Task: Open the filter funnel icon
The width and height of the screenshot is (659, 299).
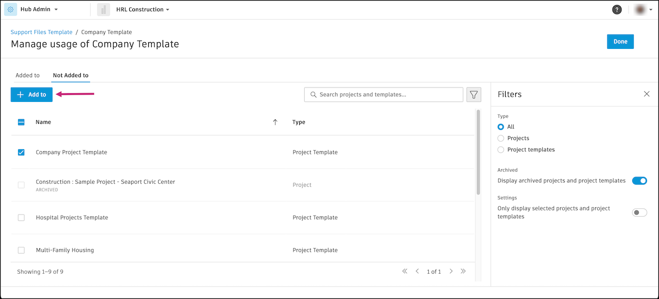Action: pyautogui.click(x=474, y=94)
